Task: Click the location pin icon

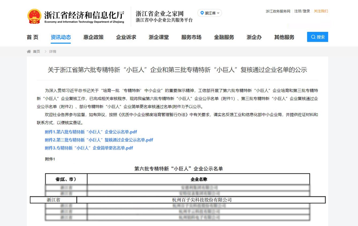Action: 202,13
